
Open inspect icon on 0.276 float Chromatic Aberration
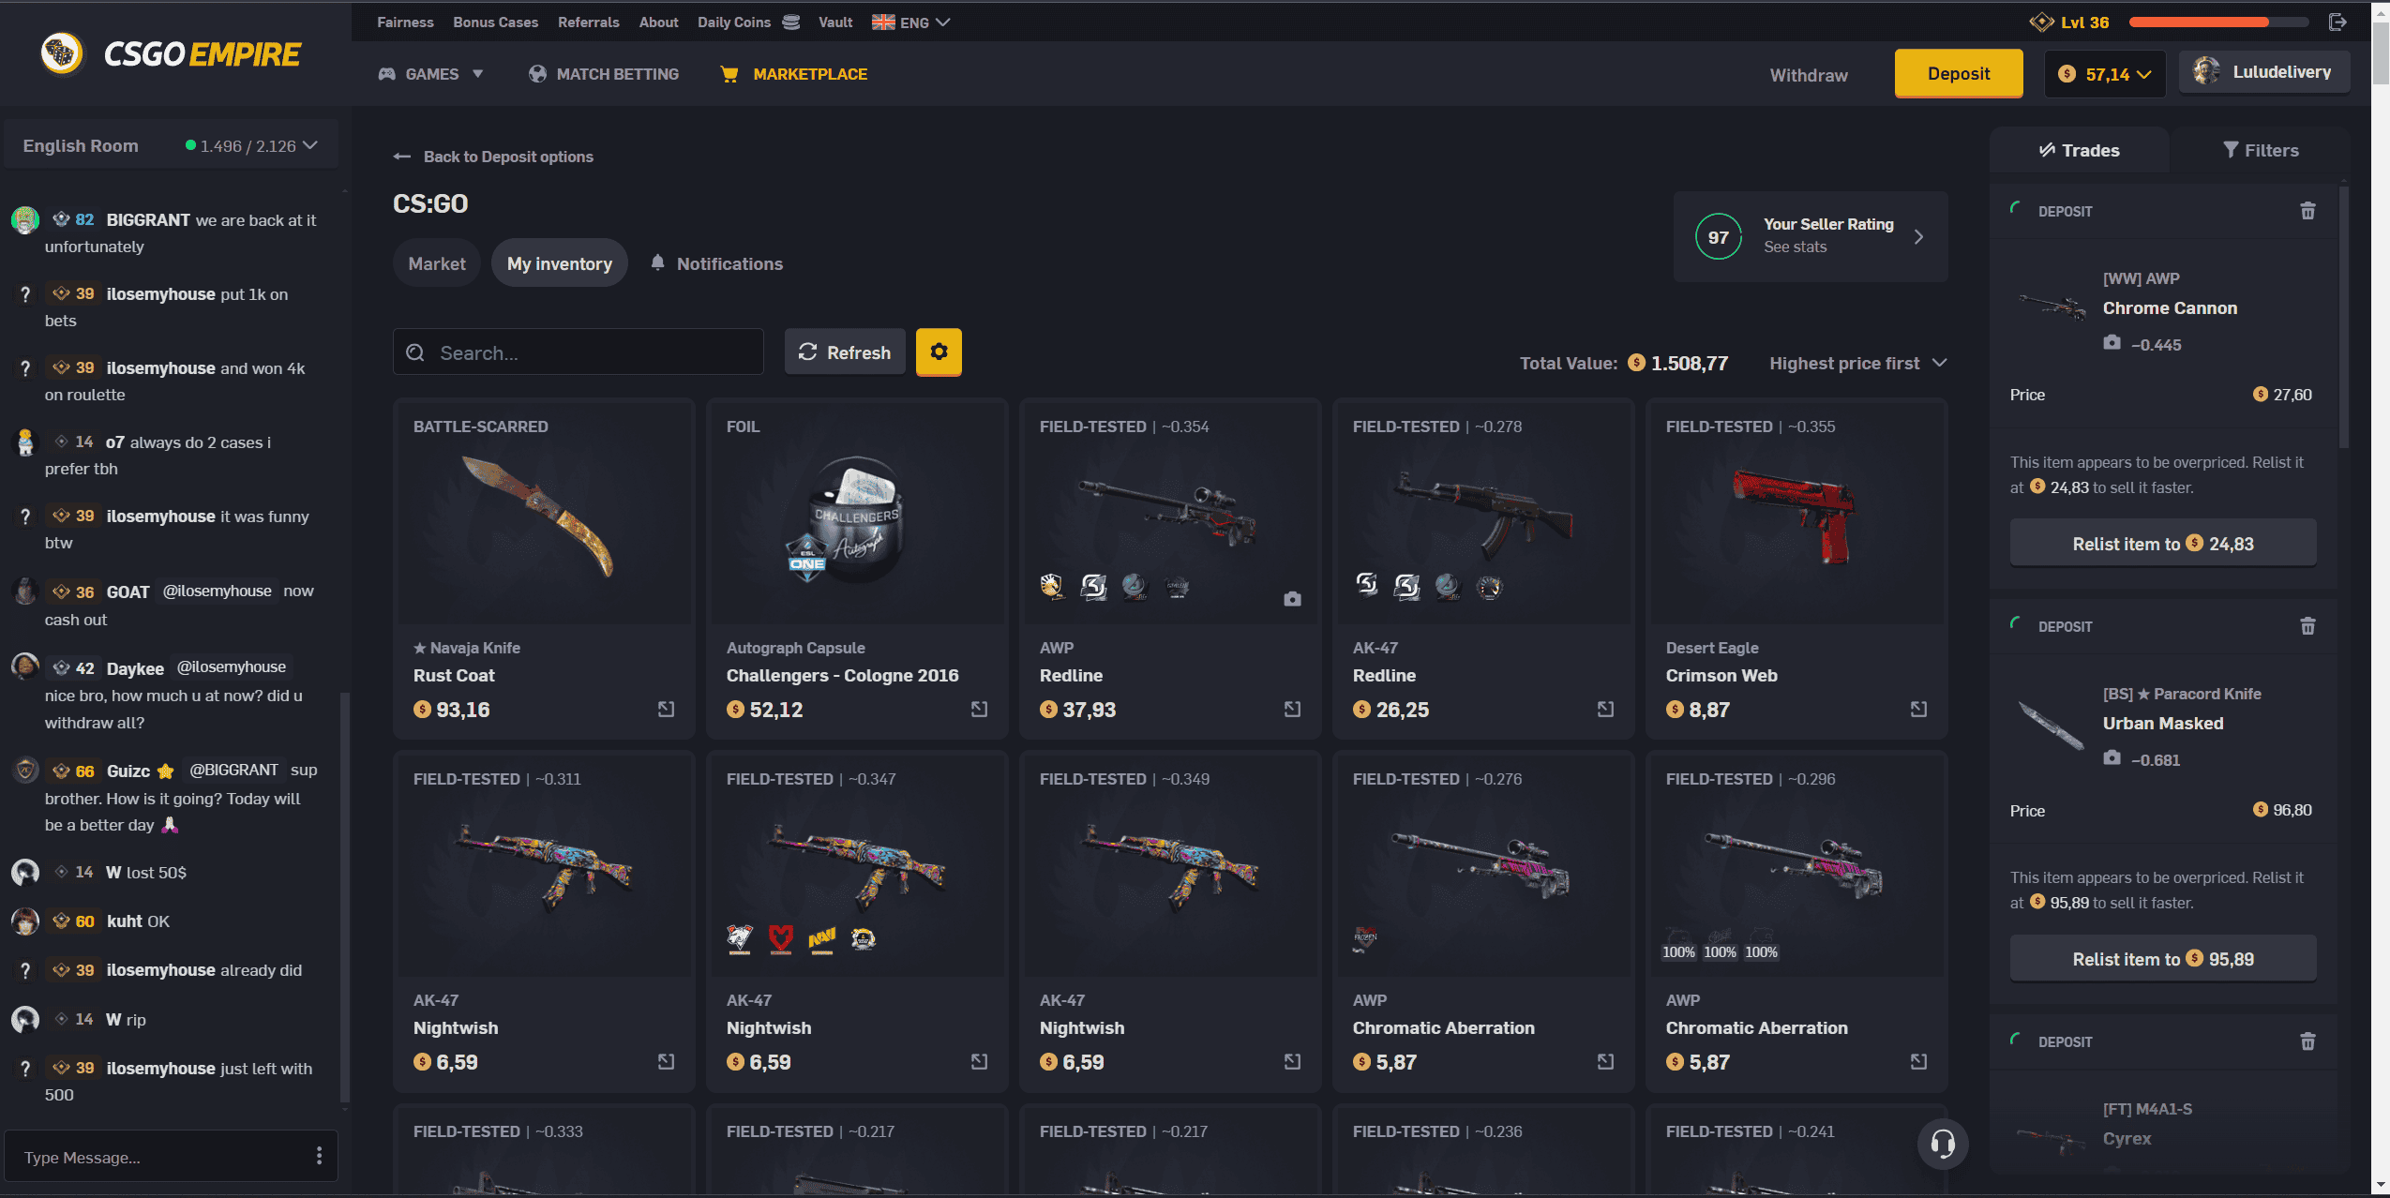(x=1605, y=1062)
